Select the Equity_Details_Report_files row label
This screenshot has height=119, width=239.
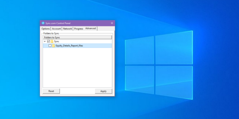(x=69, y=46)
